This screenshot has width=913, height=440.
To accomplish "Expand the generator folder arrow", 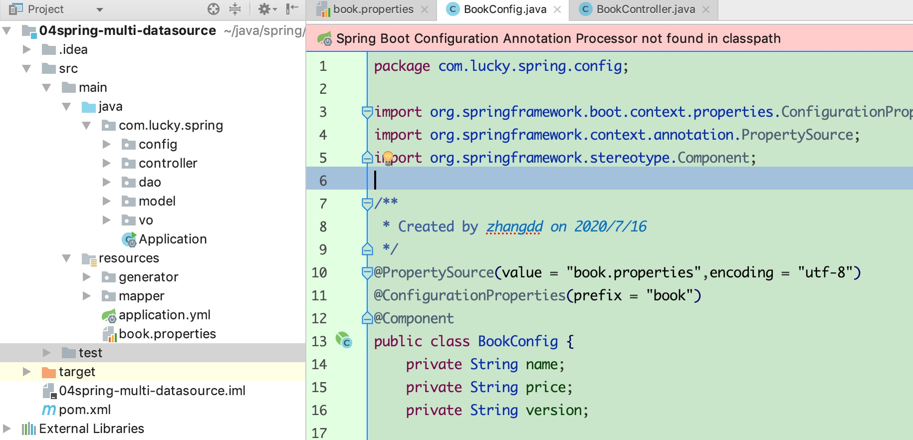I will coord(86,277).
